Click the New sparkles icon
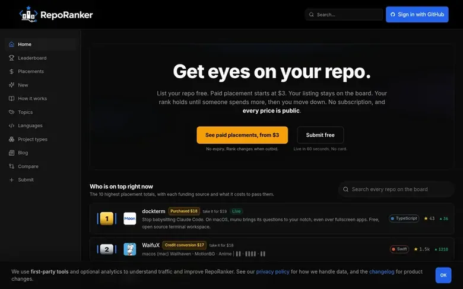This screenshot has width=463, height=289. click(x=11, y=85)
